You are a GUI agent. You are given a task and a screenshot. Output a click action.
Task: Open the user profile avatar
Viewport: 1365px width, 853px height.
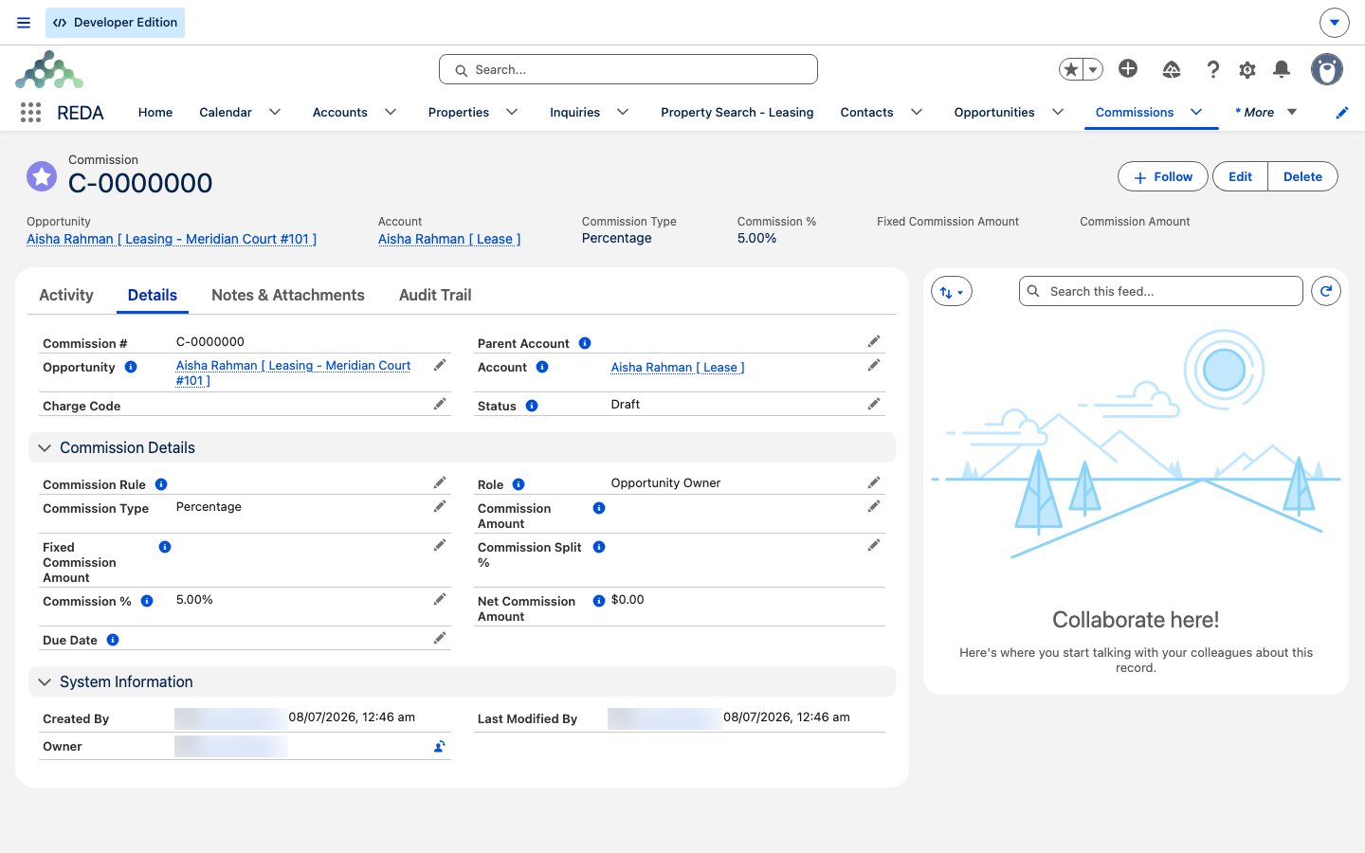click(1327, 69)
